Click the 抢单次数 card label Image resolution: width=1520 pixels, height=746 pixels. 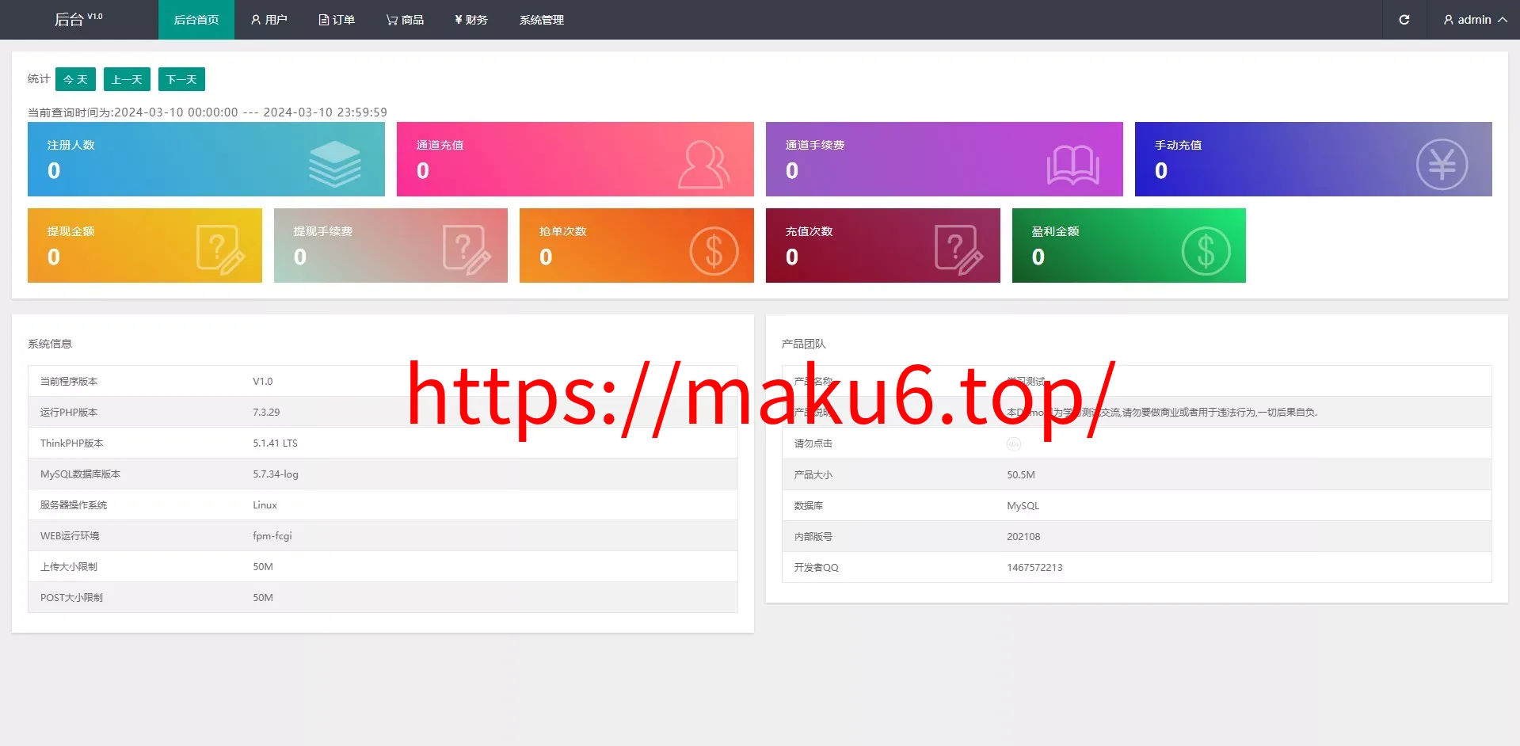tap(562, 231)
